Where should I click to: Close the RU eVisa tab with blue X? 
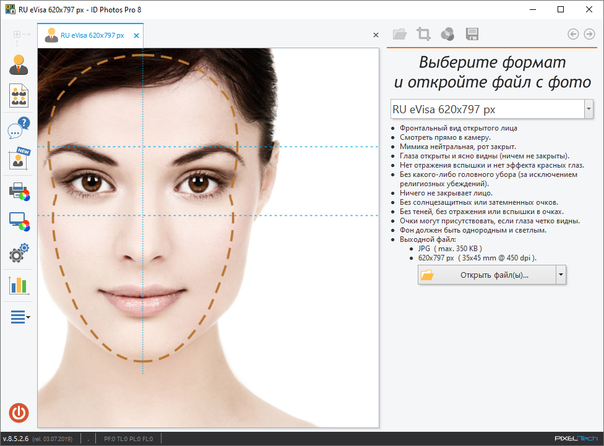tap(136, 35)
